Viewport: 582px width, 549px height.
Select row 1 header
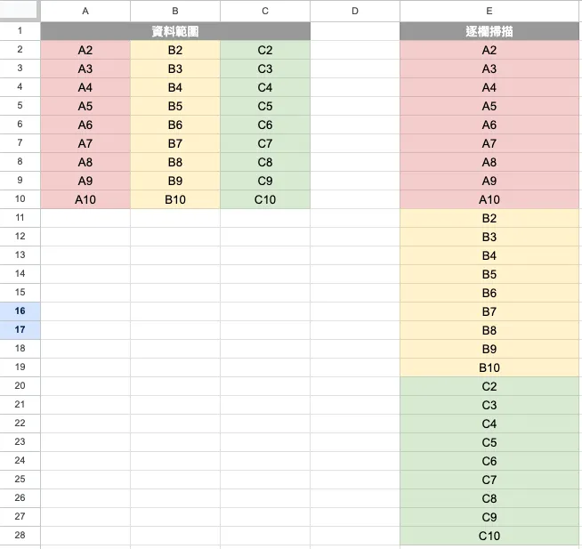(20, 31)
